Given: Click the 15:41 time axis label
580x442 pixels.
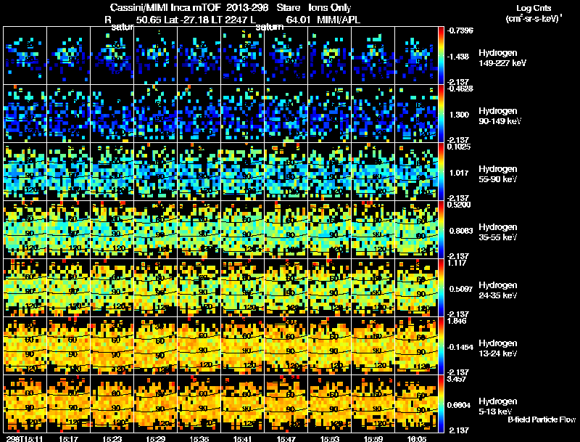Looking at the screenshot, I should 243,439.
